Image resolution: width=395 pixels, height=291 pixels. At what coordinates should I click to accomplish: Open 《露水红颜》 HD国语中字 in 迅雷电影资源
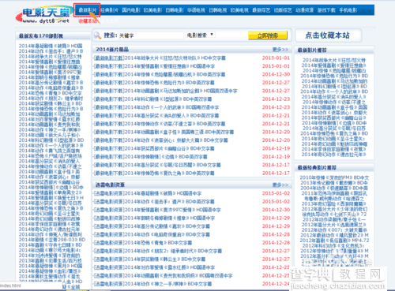[169, 267]
